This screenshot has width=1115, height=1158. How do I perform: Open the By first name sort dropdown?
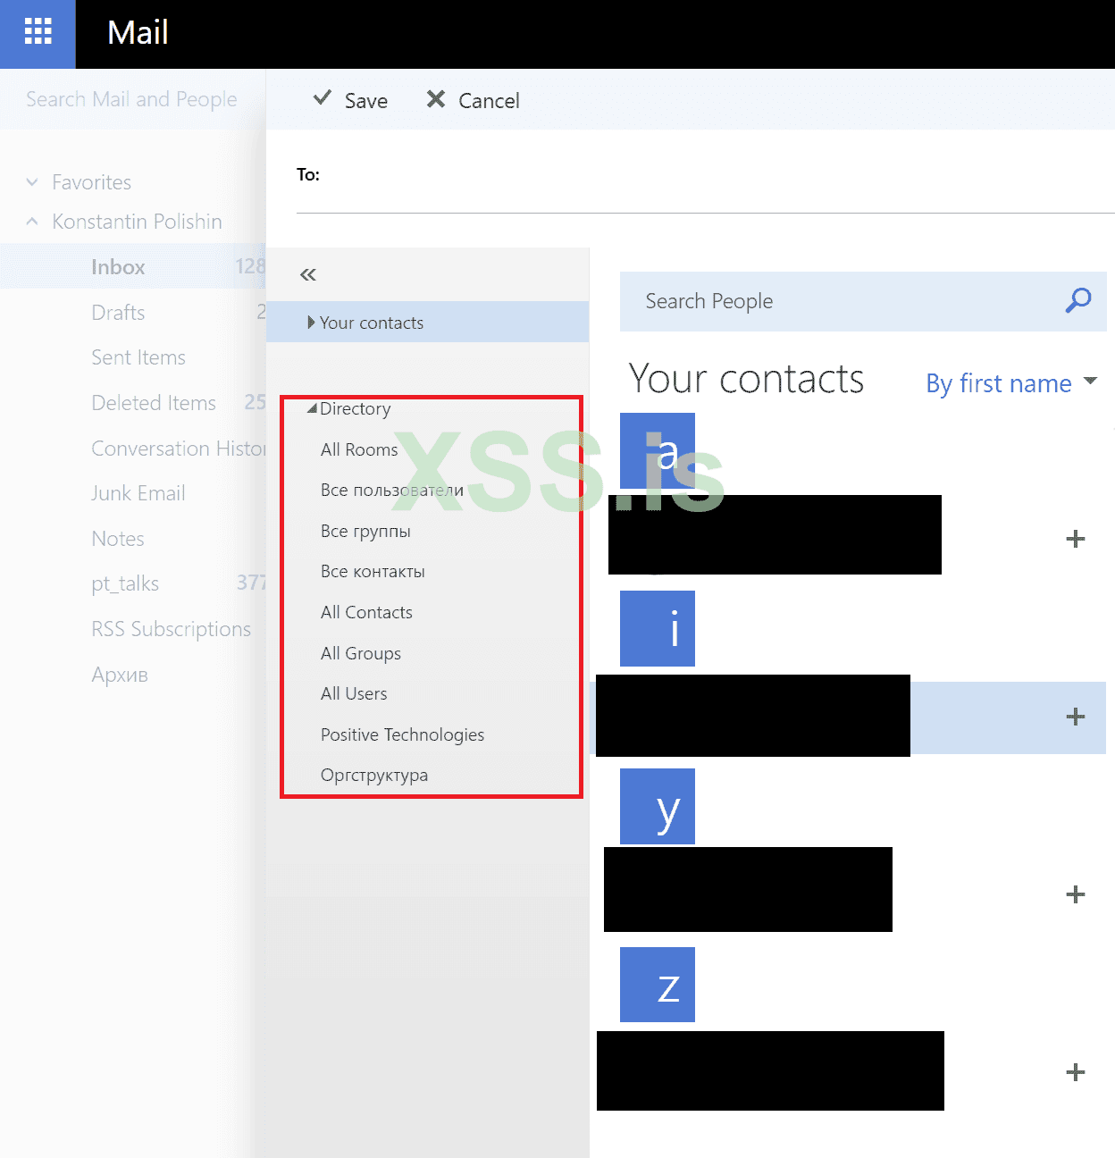pos(1011,383)
